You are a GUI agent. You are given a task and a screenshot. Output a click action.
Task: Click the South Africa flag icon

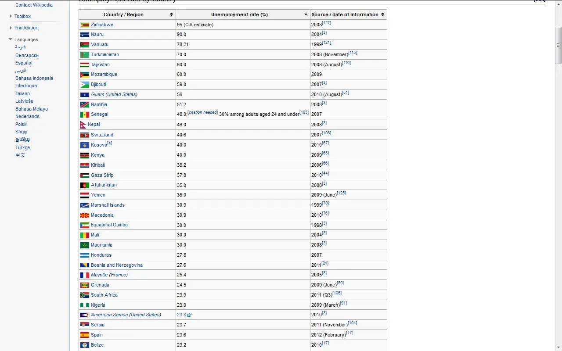(x=85, y=295)
